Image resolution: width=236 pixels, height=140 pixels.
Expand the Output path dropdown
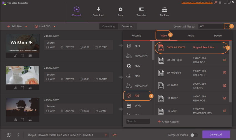106,135
